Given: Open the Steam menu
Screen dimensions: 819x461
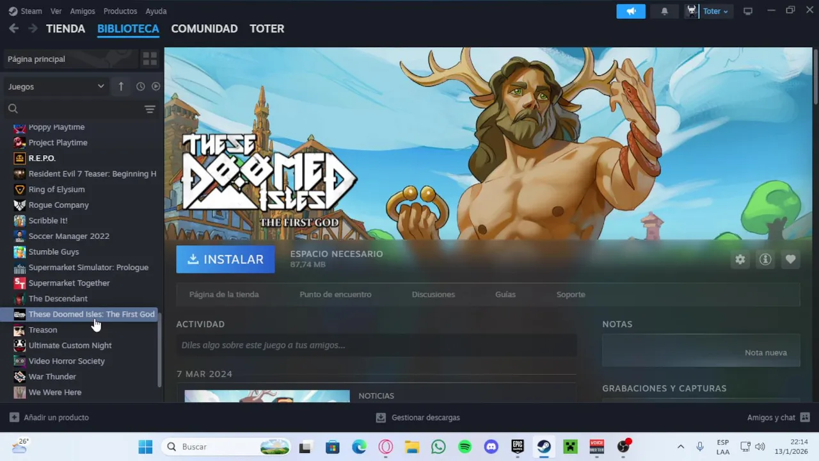Looking at the screenshot, I should click(x=26, y=11).
